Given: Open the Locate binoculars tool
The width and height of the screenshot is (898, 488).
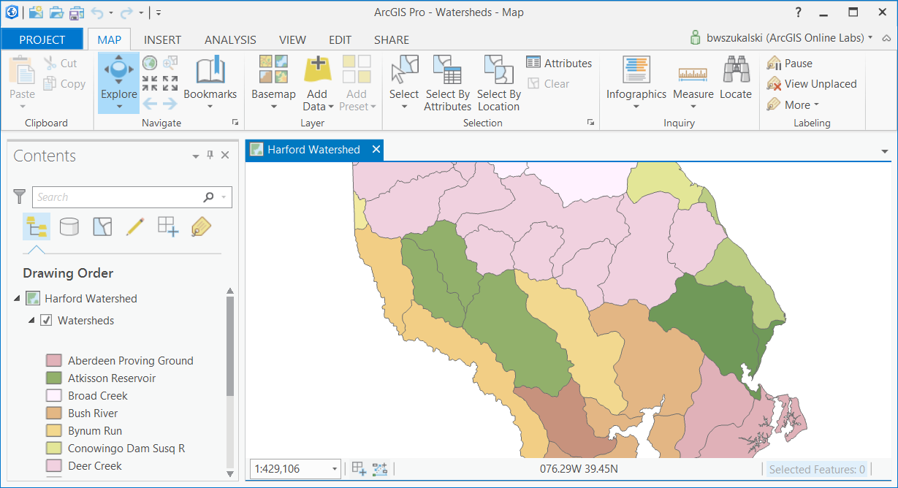Looking at the screenshot, I should point(736,79).
